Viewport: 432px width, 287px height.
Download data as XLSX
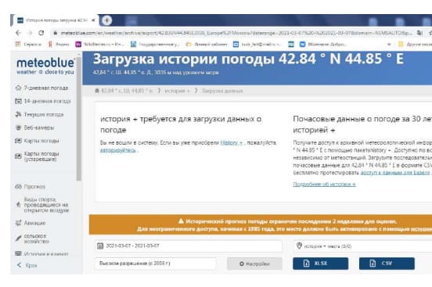click(320, 264)
